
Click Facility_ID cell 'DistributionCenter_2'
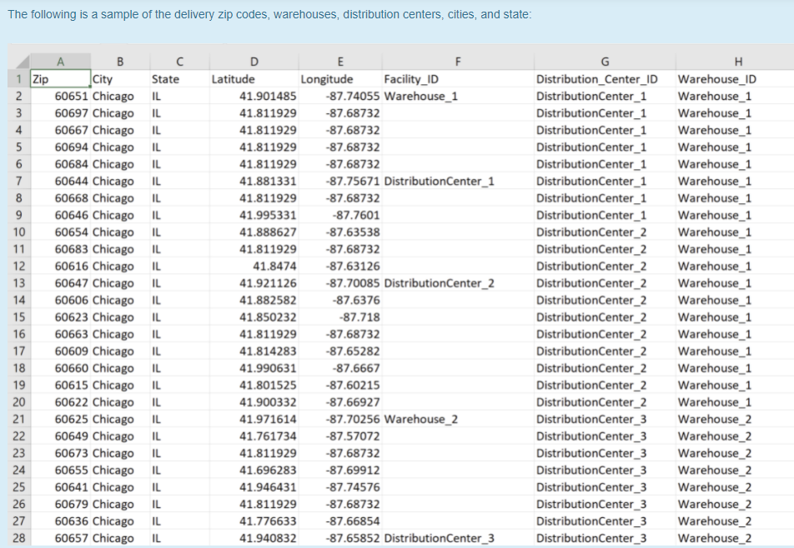click(458, 283)
